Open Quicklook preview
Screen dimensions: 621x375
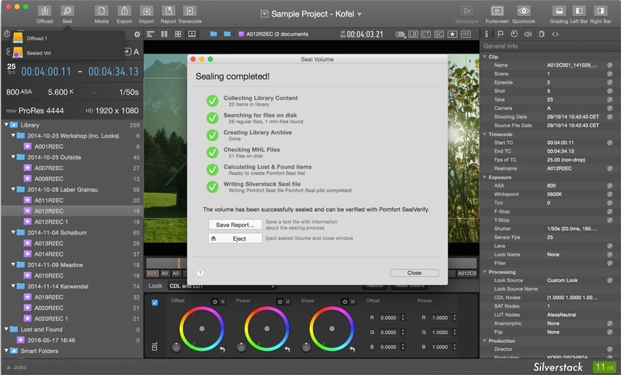tap(524, 14)
